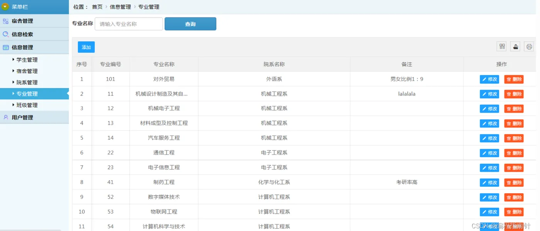Viewport: 540px width, 231px height.
Task: Click the 专业名称 column header
Action: (164, 64)
